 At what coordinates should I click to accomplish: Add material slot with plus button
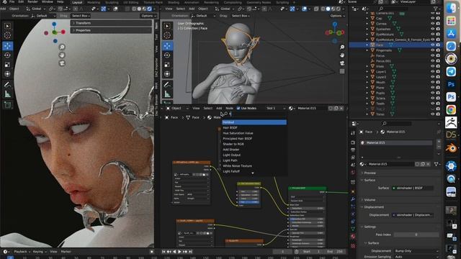[x=439, y=142]
